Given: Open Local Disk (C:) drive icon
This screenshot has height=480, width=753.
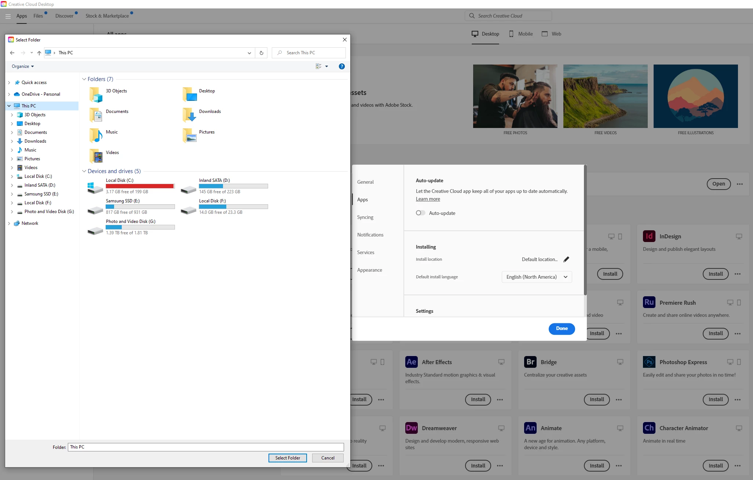Looking at the screenshot, I should pyautogui.click(x=95, y=187).
